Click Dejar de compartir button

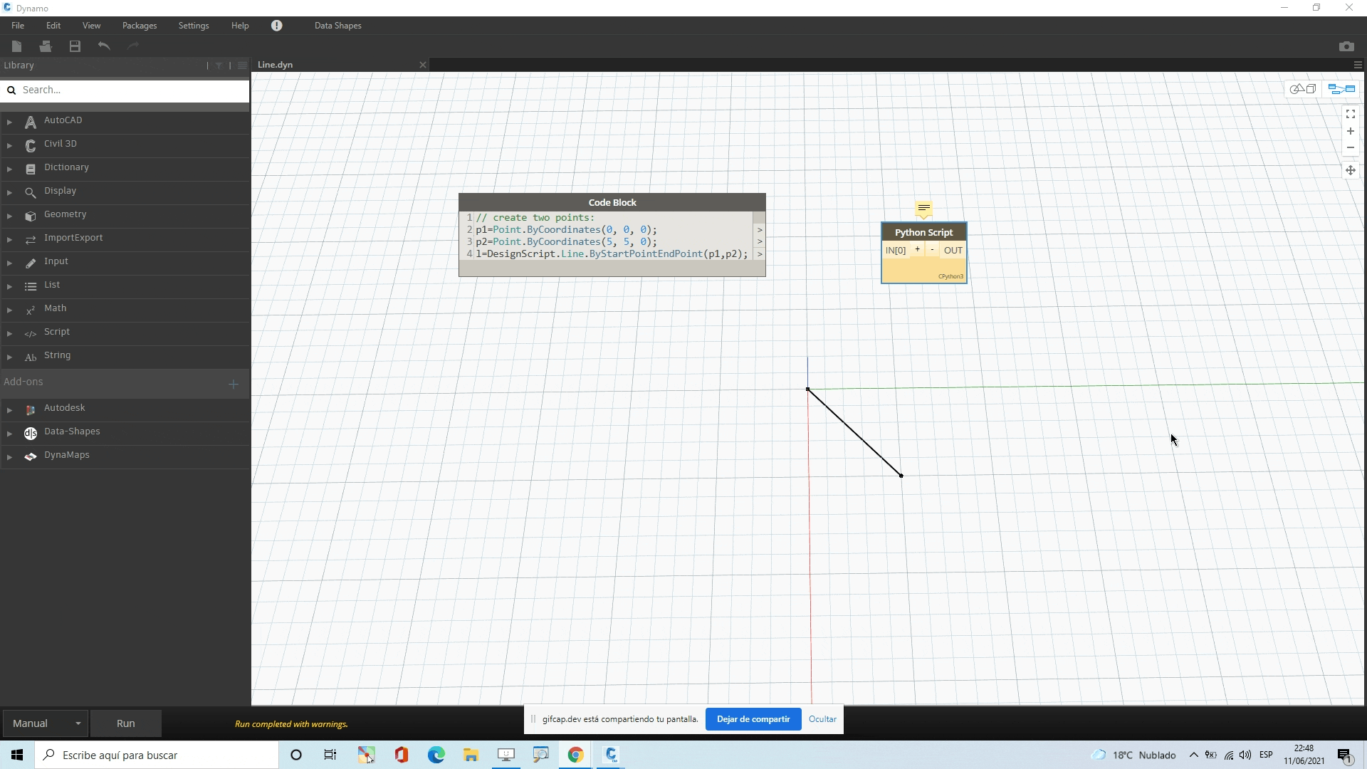coord(753,719)
